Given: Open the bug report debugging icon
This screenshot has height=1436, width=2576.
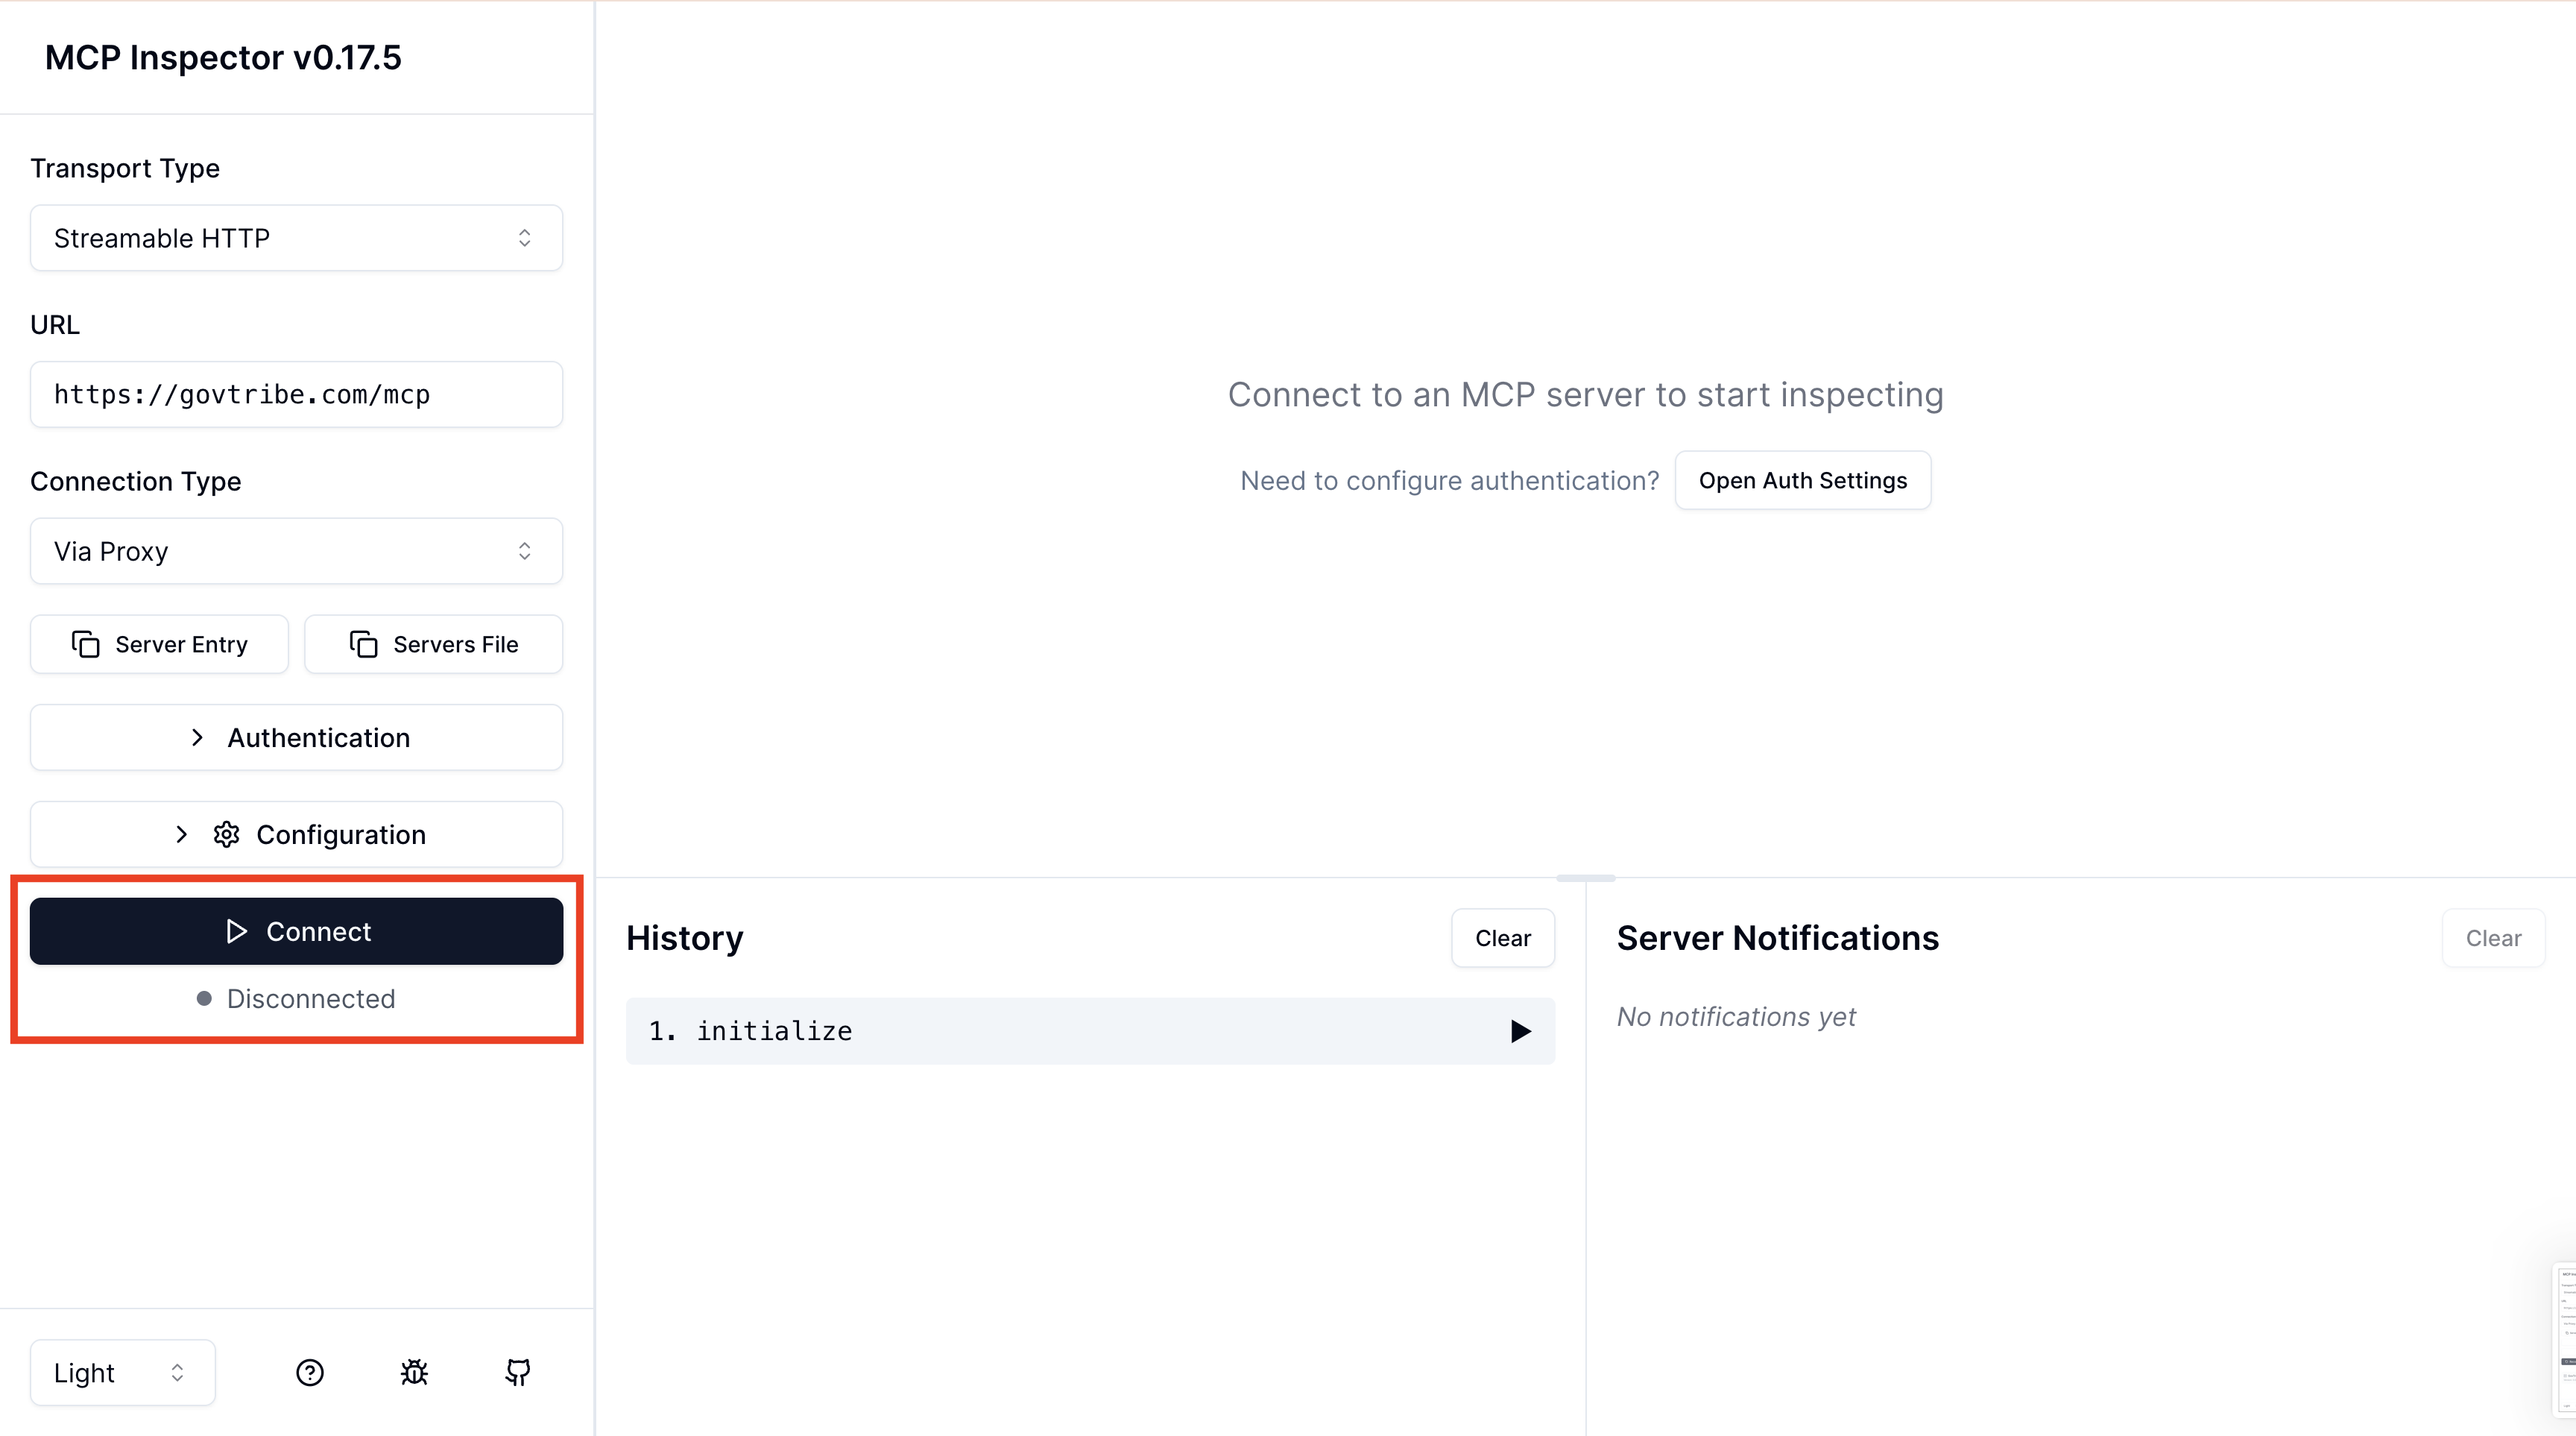Looking at the screenshot, I should pyautogui.click(x=414, y=1372).
